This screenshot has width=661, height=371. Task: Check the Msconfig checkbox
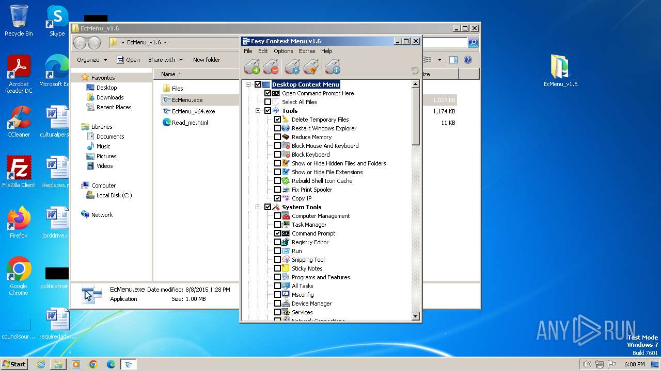277,295
